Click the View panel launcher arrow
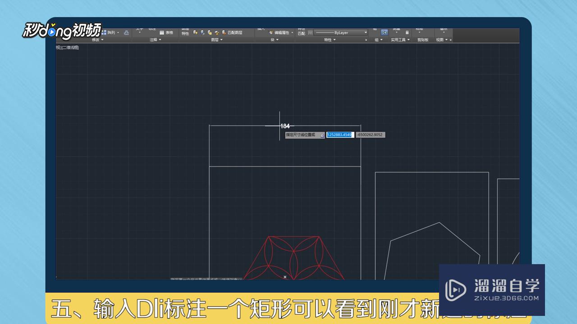Image resolution: width=577 pixels, height=324 pixels. pyautogui.click(x=450, y=40)
